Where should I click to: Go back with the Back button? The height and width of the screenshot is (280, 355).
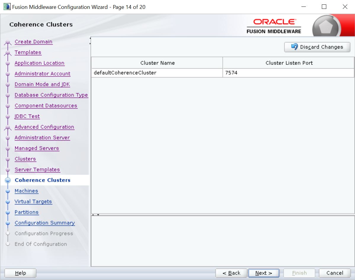(x=231, y=273)
